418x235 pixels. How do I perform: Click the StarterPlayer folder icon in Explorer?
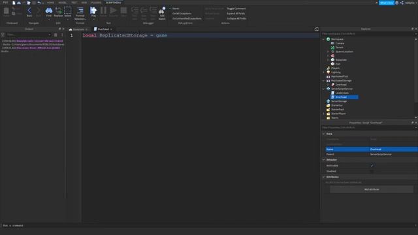click(328, 114)
